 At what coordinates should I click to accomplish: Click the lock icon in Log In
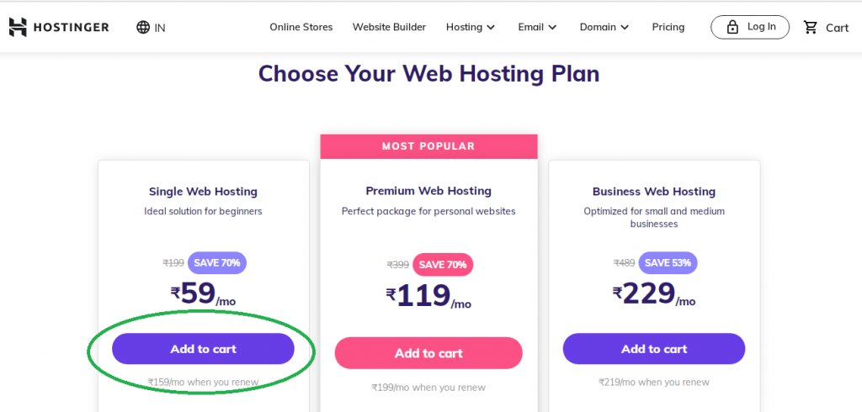pos(732,27)
